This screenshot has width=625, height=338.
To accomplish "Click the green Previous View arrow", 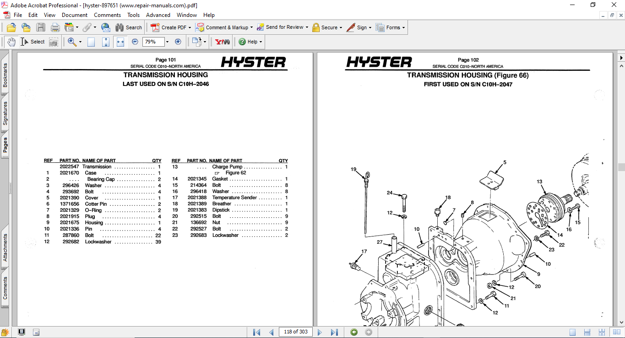I will 353,332.
